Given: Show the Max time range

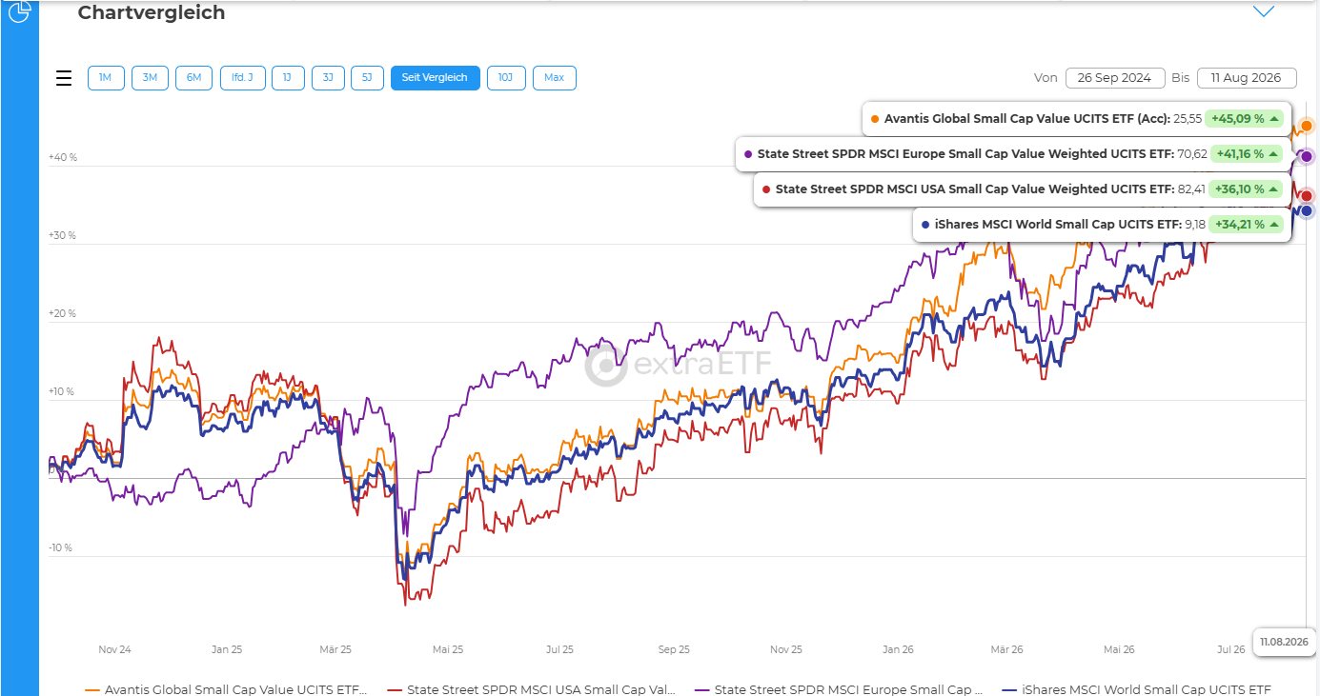Looking at the screenshot, I should (x=554, y=78).
